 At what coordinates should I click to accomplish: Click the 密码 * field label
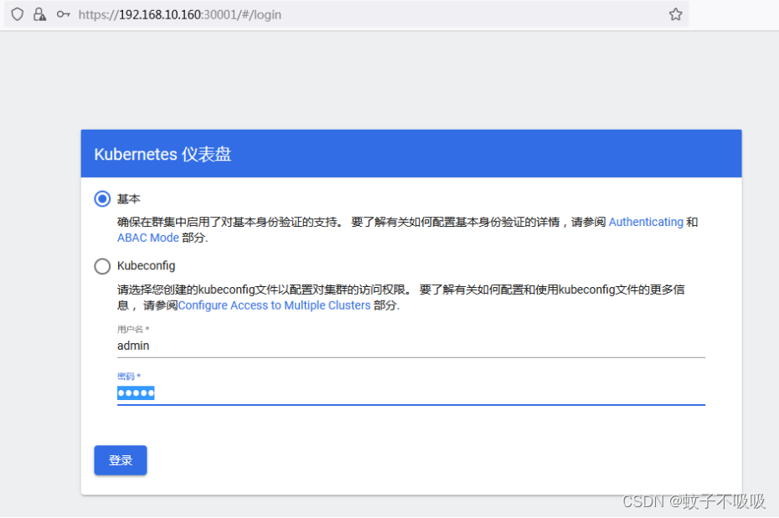129,376
